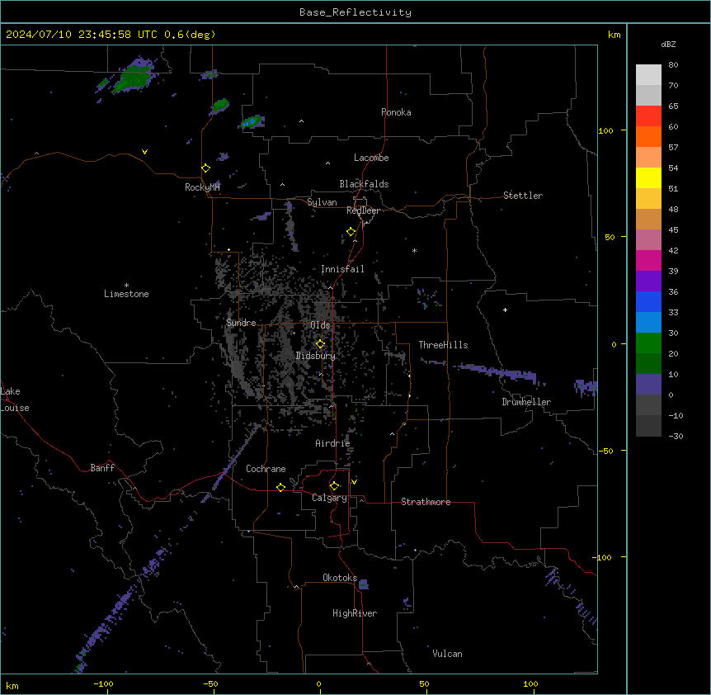
Task: Select the magenta 39-42 dBZ legend swatch
Action: pos(648,260)
